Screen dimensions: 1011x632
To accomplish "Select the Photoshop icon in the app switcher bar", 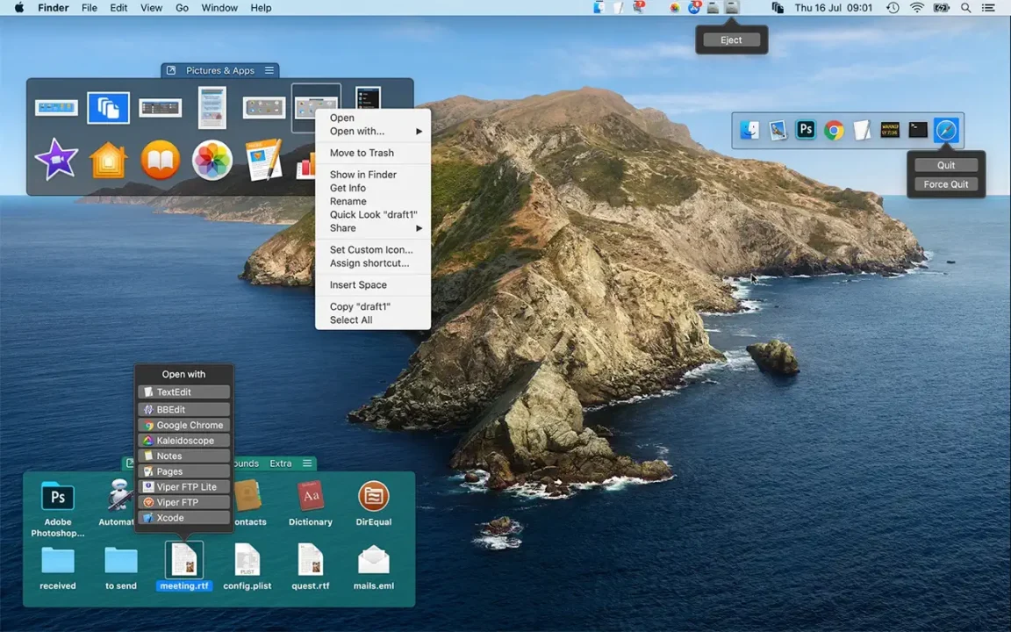I will click(806, 131).
